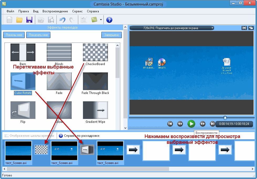Select the Blinds transition effect
This screenshot has width=257, height=179.
59,52
